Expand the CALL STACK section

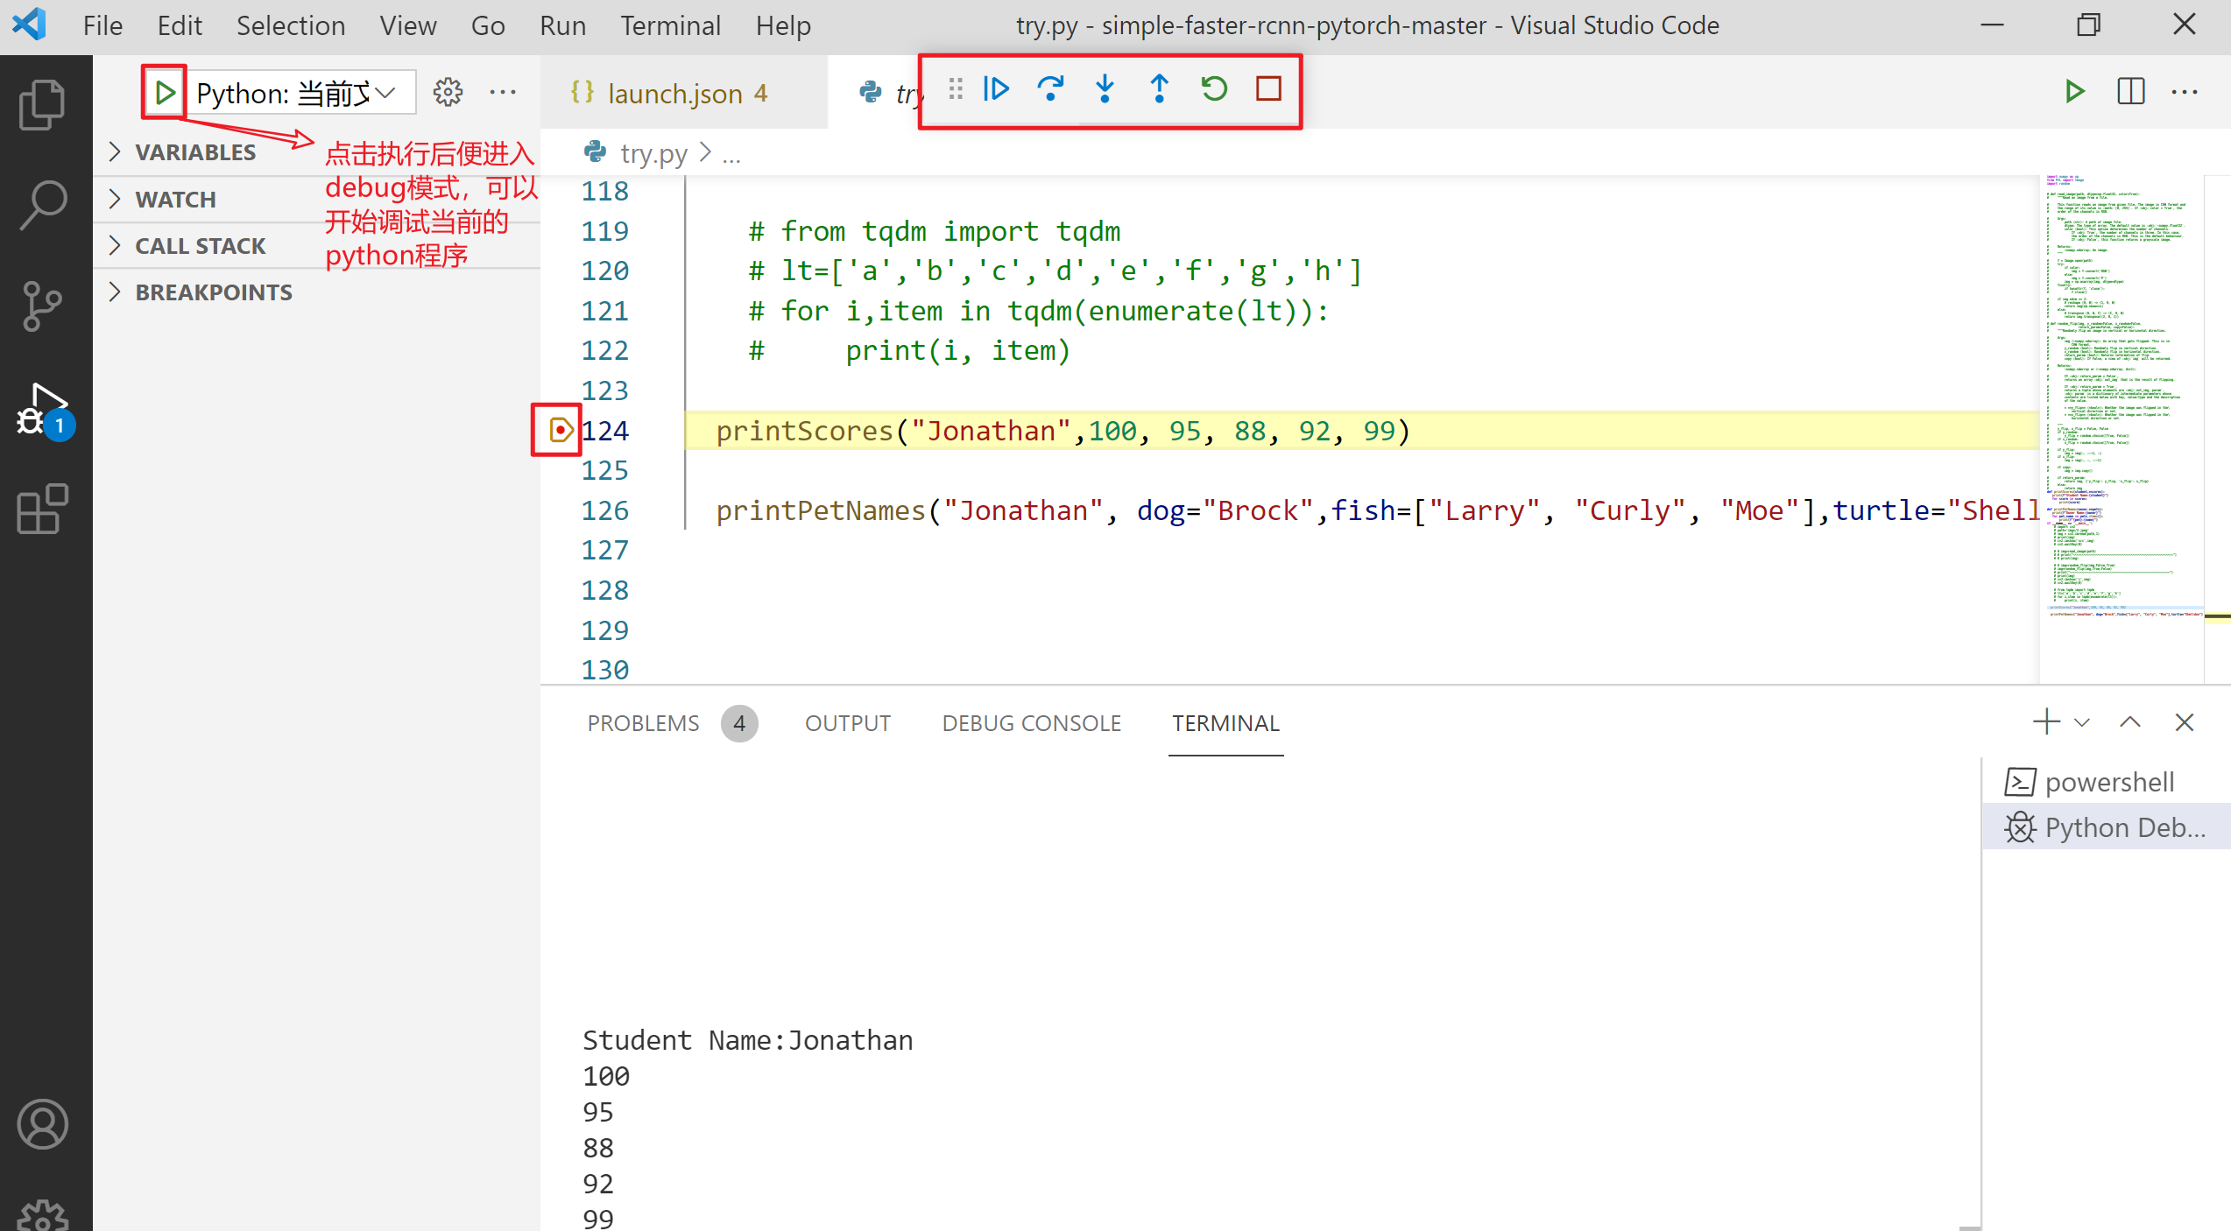200,246
